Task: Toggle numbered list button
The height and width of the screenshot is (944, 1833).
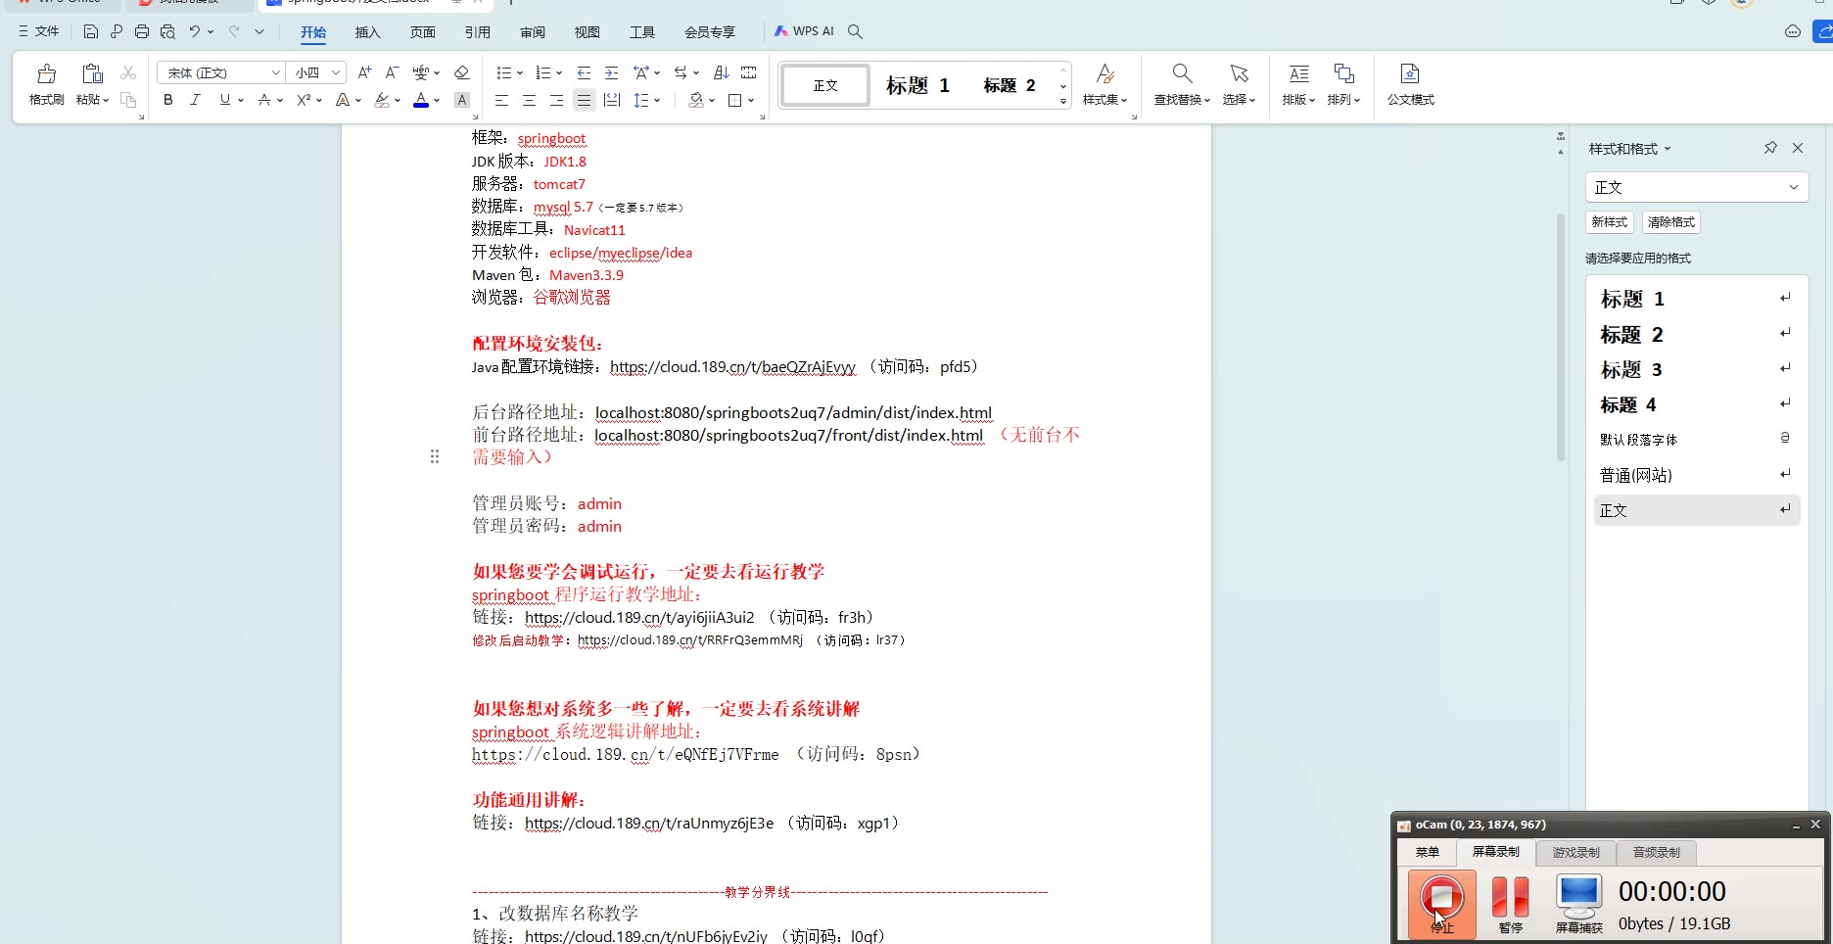Action: [542, 72]
